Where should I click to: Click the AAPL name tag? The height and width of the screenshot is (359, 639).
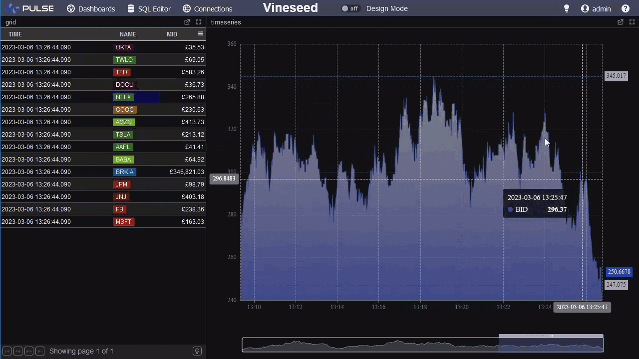tap(123, 147)
